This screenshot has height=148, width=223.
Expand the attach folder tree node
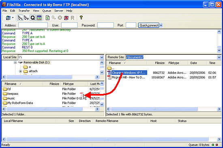pos(20,71)
